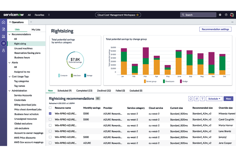The height and width of the screenshot is (157, 236).
Task: Check the checkbox for the $300 Carol Coughlin row
Action: click(x=50, y=120)
